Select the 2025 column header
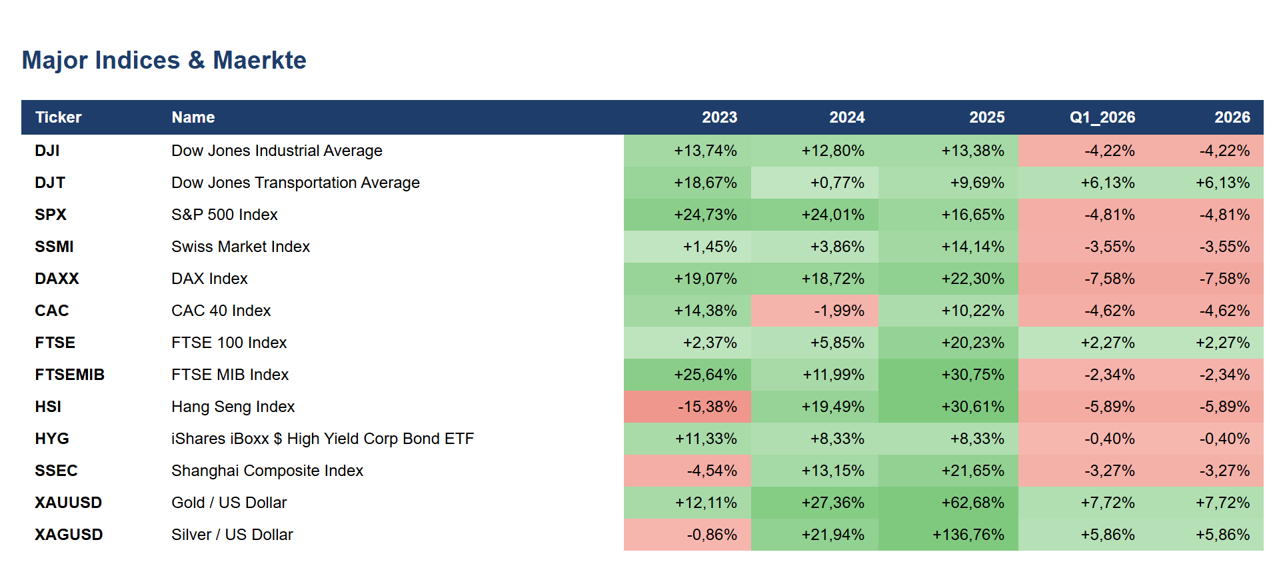 986,117
